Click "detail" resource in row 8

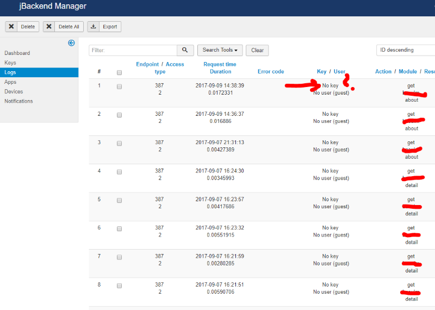click(x=412, y=299)
